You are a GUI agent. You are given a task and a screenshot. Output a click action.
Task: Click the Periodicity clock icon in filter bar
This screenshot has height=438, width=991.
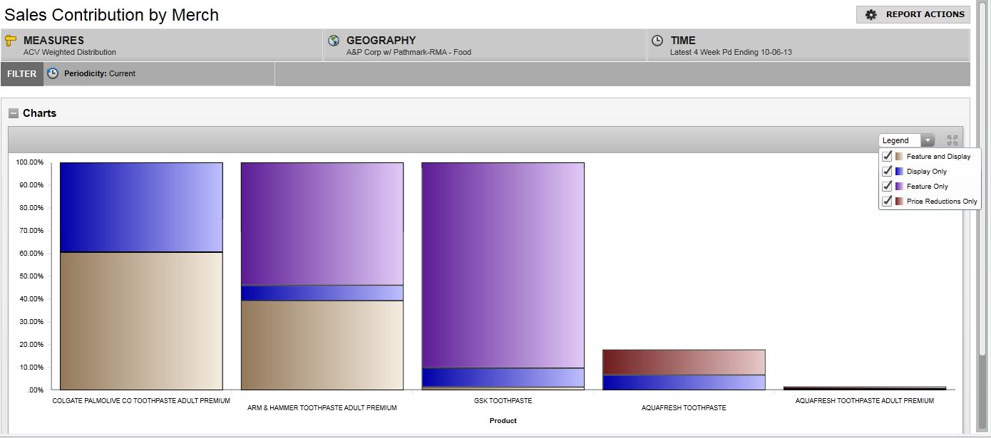(x=53, y=73)
